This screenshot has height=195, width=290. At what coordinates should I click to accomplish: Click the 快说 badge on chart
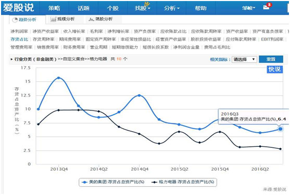pos(275,69)
